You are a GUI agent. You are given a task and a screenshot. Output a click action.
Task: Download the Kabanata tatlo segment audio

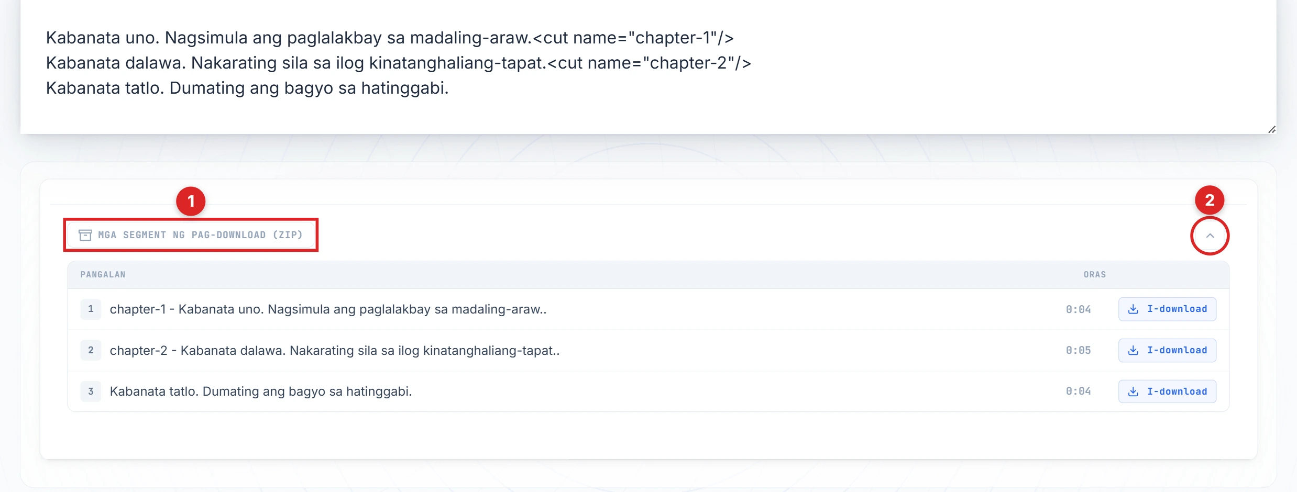pos(1167,392)
